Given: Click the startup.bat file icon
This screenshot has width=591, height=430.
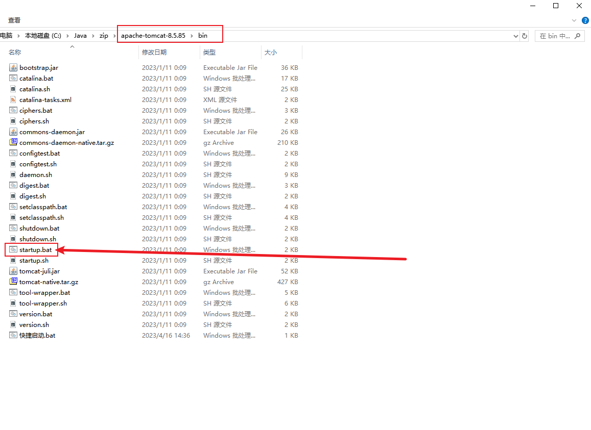Looking at the screenshot, I should tap(13, 249).
